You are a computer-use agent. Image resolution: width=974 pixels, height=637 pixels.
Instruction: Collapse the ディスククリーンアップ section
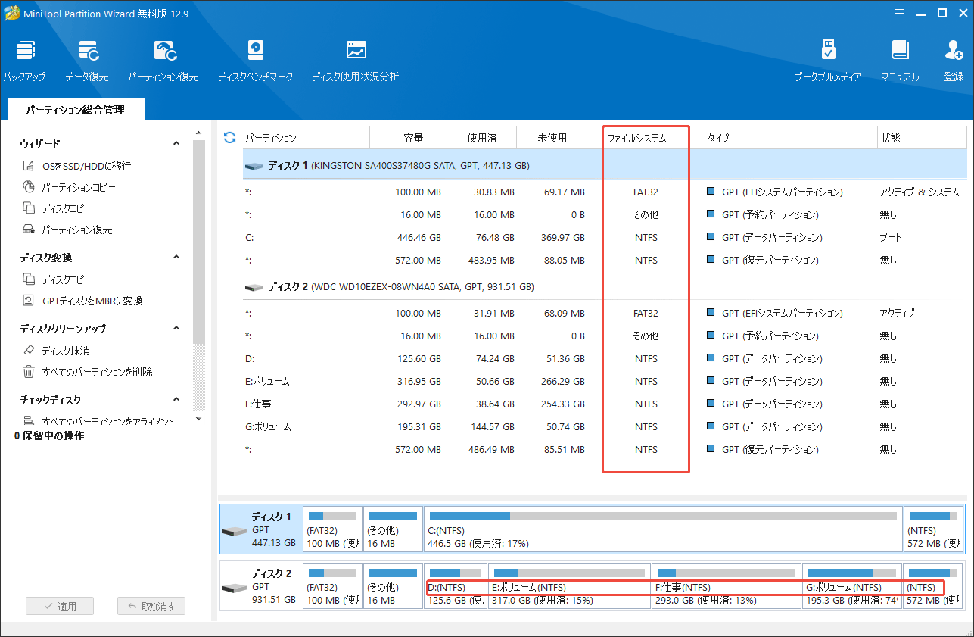(x=176, y=329)
